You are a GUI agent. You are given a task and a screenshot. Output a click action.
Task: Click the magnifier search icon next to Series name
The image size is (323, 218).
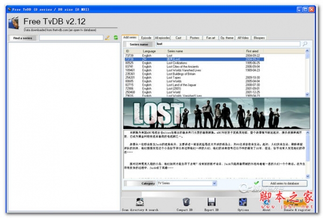coord(305,44)
